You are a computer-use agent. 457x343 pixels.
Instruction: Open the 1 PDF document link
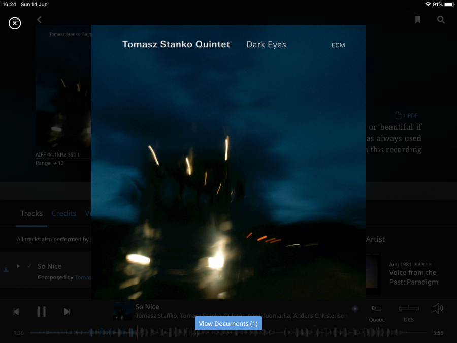[407, 115]
